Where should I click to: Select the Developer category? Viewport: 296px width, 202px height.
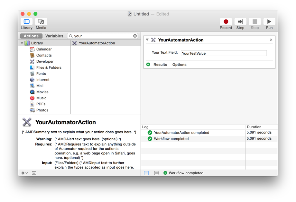(x=45, y=61)
